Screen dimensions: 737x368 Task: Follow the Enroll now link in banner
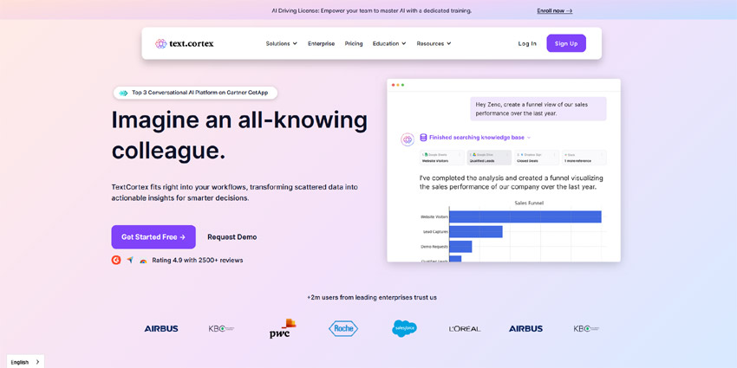pos(555,10)
